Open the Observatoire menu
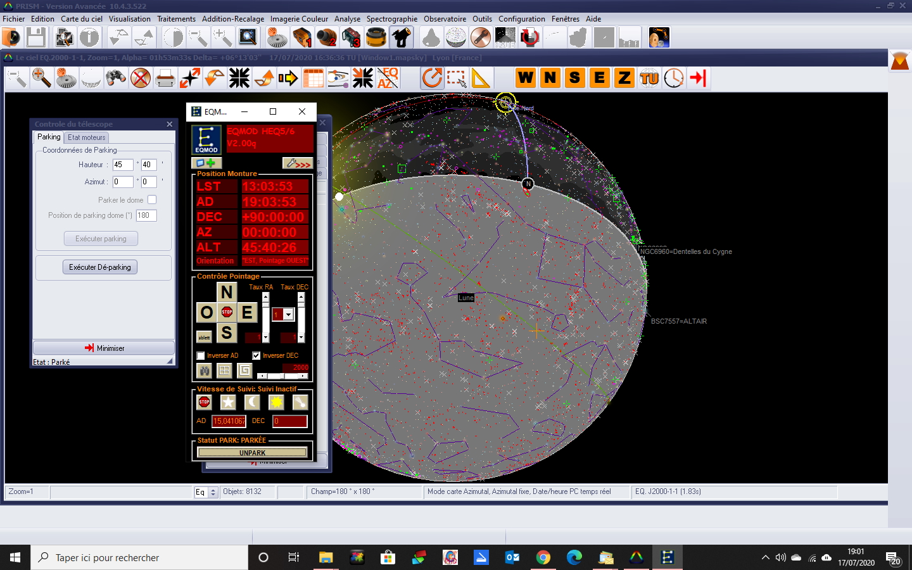 pos(445,19)
